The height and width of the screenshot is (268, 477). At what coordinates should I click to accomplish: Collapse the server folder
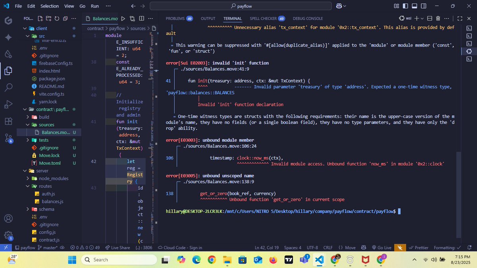25,171
